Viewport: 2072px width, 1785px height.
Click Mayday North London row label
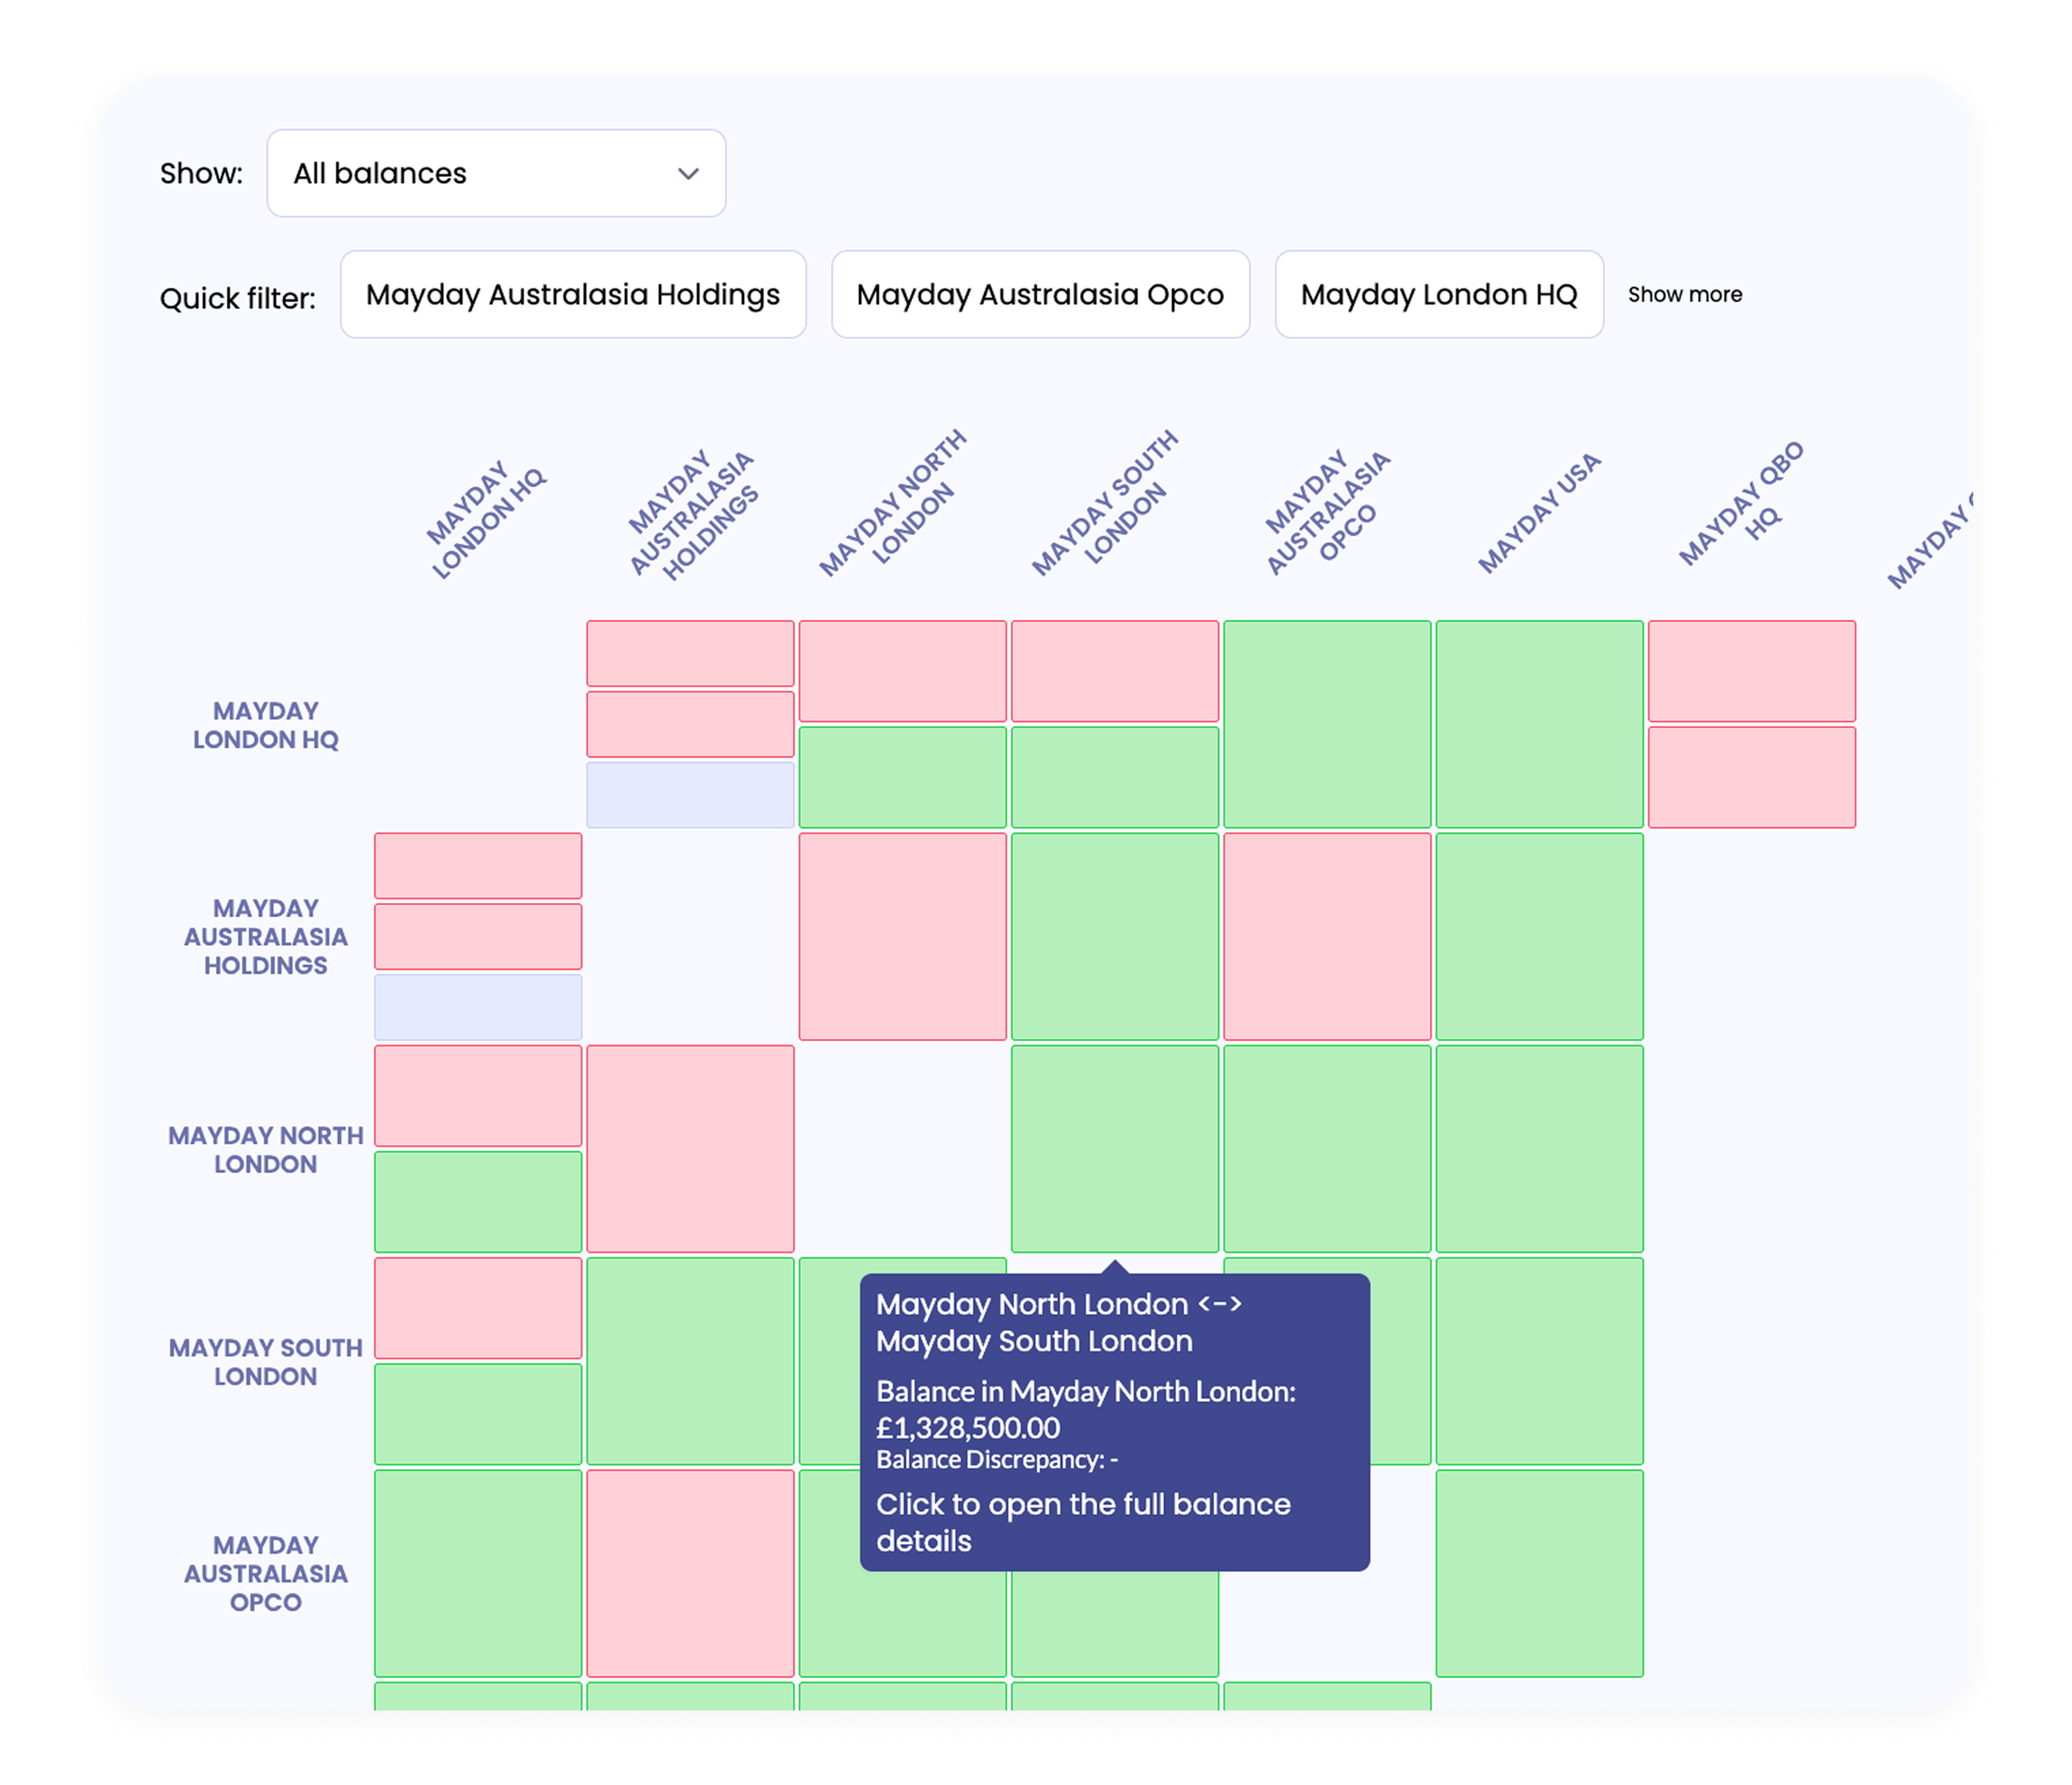265,1149
